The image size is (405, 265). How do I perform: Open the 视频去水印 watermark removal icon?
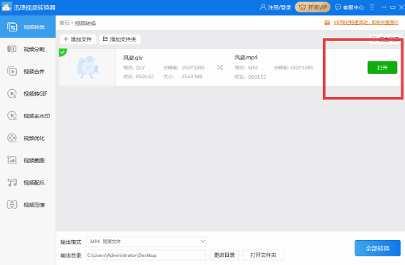12,115
